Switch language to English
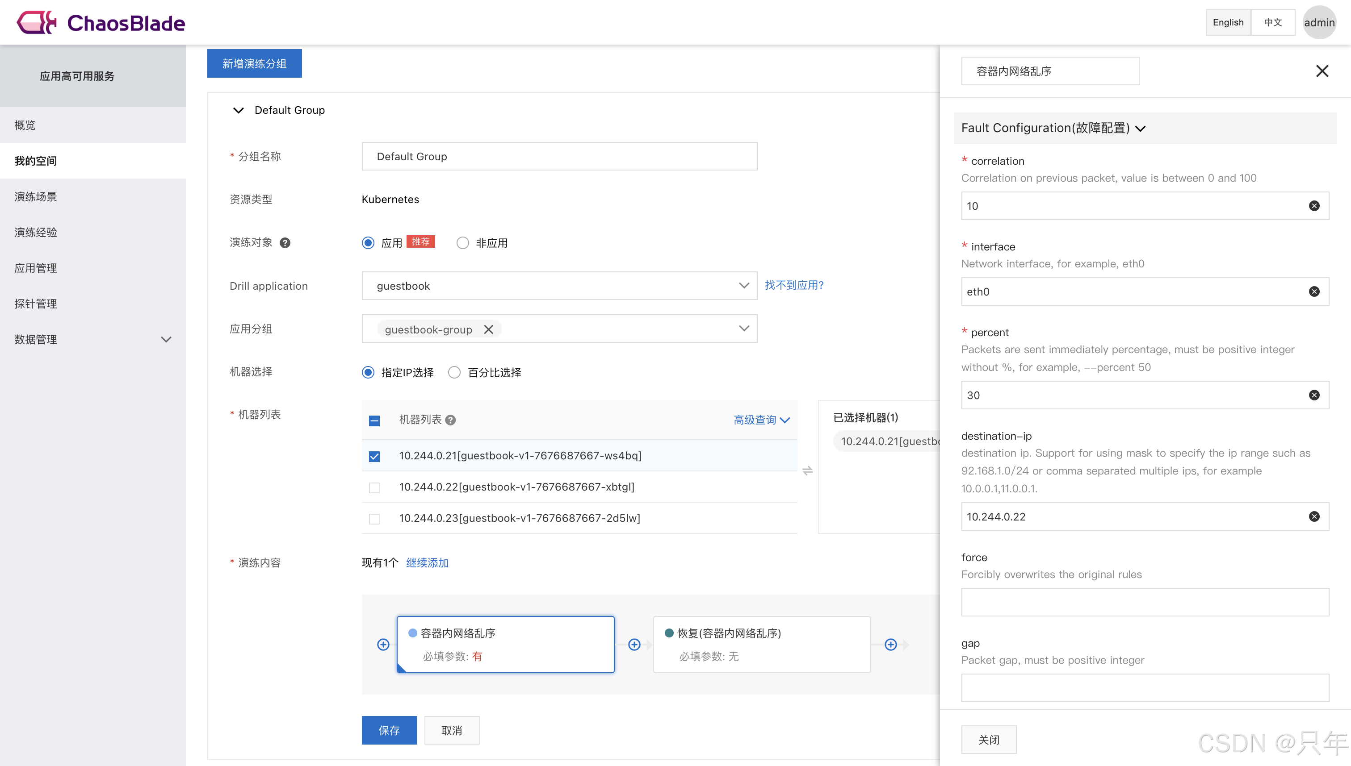 1228,23
